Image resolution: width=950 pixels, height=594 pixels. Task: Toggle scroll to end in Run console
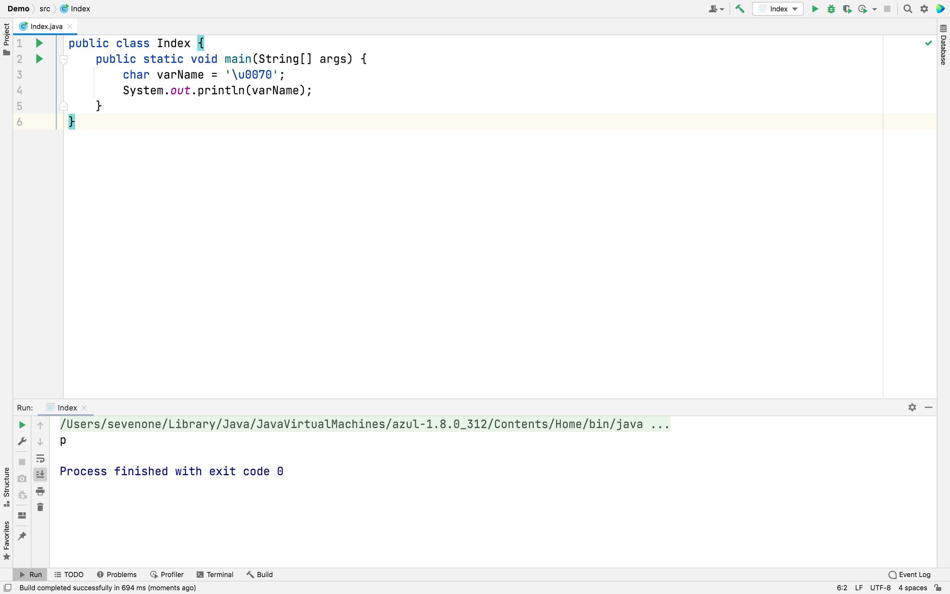[x=40, y=475]
